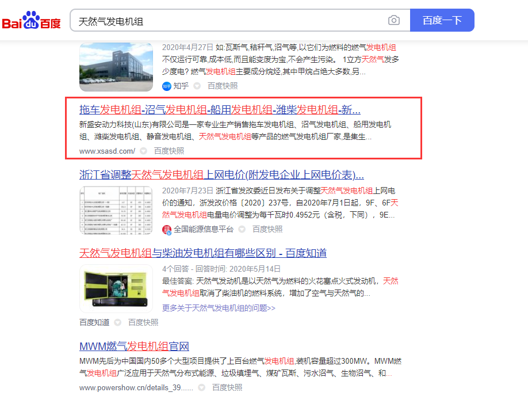
Task: Expand the dropdown arrow next to 知乎
Action: [197, 86]
